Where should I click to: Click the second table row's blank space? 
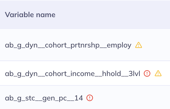[x=166, y=73]
